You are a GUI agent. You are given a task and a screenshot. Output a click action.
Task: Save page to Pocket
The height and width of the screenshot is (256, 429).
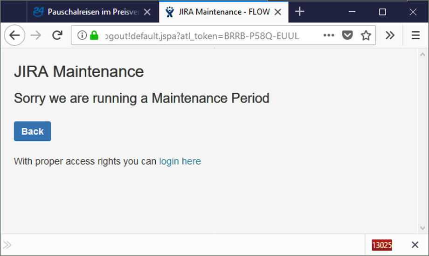pyautogui.click(x=347, y=35)
